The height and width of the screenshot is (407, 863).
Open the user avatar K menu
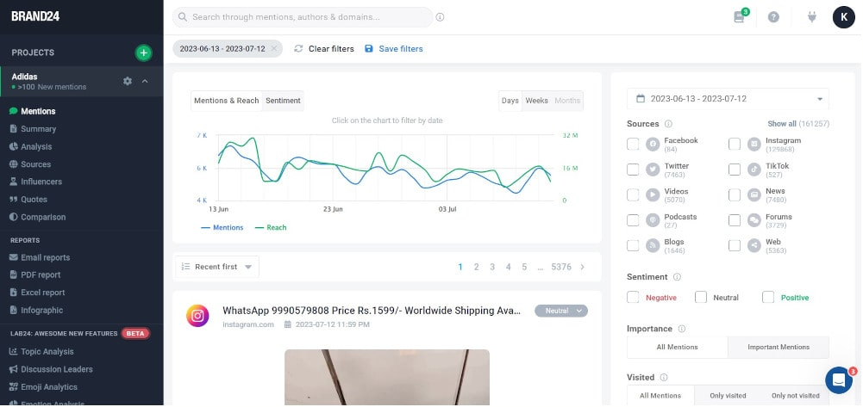(x=843, y=17)
